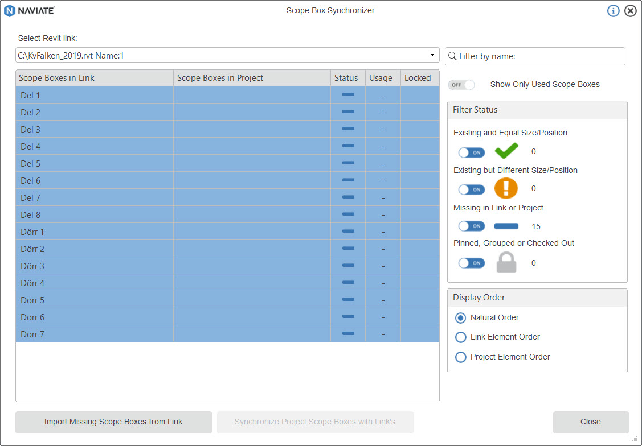Choose Project Element Order display option

pyautogui.click(x=461, y=357)
